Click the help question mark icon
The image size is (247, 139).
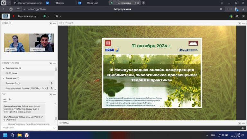tap(237, 16)
